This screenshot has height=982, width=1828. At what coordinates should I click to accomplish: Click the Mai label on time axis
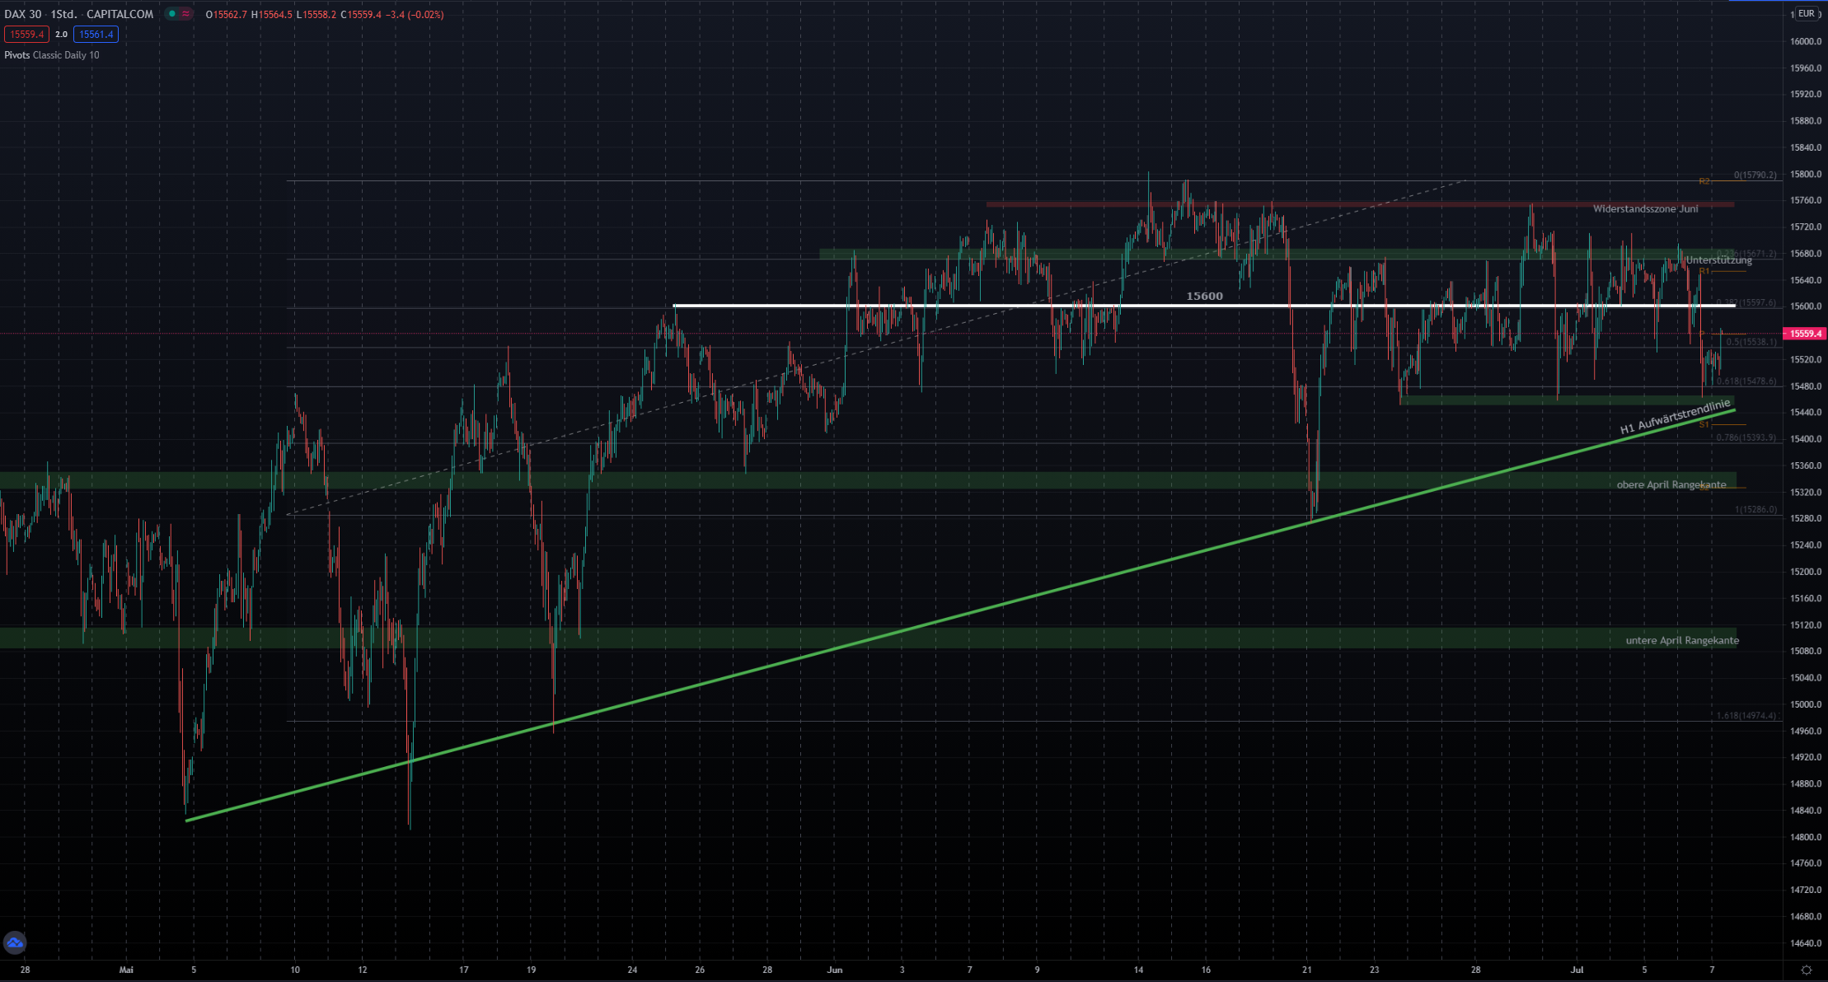pyautogui.click(x=126, y=970)
